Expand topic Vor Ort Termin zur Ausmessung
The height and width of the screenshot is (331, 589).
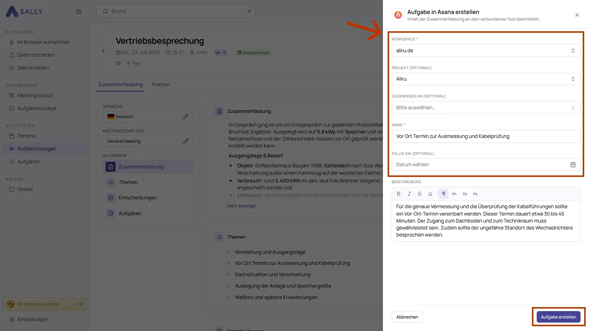228,263
